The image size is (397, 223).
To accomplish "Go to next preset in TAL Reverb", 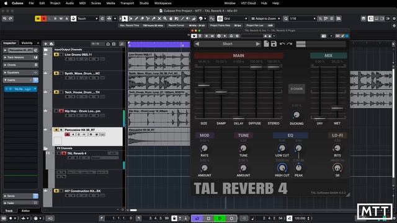I will pyautogui.click(x=257, y=44).
